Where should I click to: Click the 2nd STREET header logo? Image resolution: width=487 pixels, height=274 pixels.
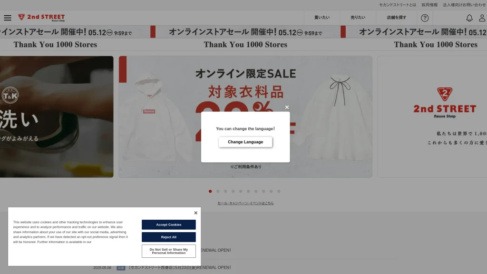coord(41,18)
